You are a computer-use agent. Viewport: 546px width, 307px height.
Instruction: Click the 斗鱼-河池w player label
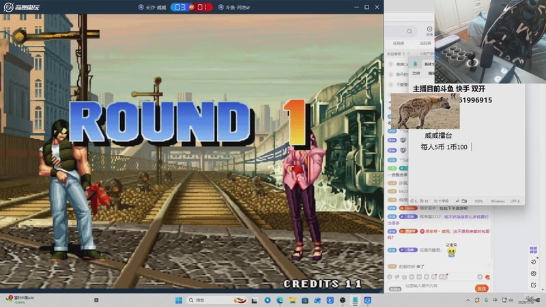[234, 8]
